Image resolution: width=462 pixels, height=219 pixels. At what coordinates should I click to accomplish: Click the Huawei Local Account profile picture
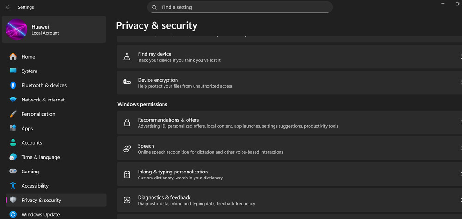click(x=17, y=30)
